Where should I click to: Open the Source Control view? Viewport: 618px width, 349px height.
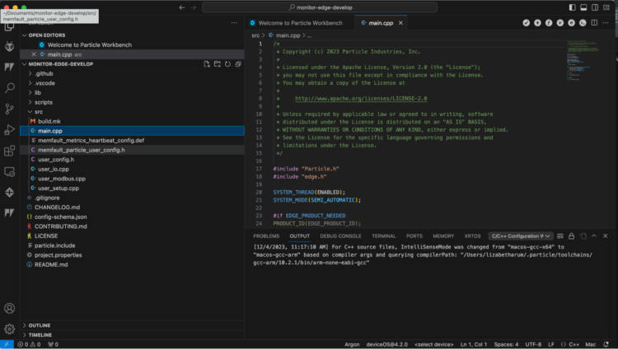point(9,108)
